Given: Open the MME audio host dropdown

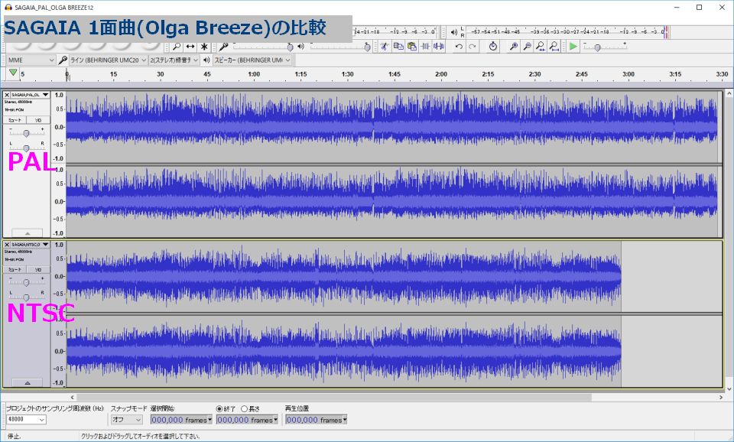Looking at the screenshot, I should (x=31, y=60).
